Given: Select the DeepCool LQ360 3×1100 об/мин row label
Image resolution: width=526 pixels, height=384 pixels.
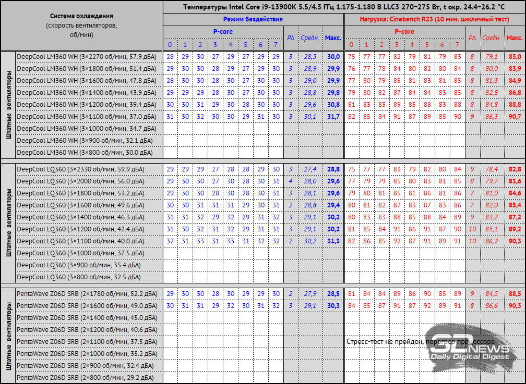Looking at the screenshot, I should (81, 241).
